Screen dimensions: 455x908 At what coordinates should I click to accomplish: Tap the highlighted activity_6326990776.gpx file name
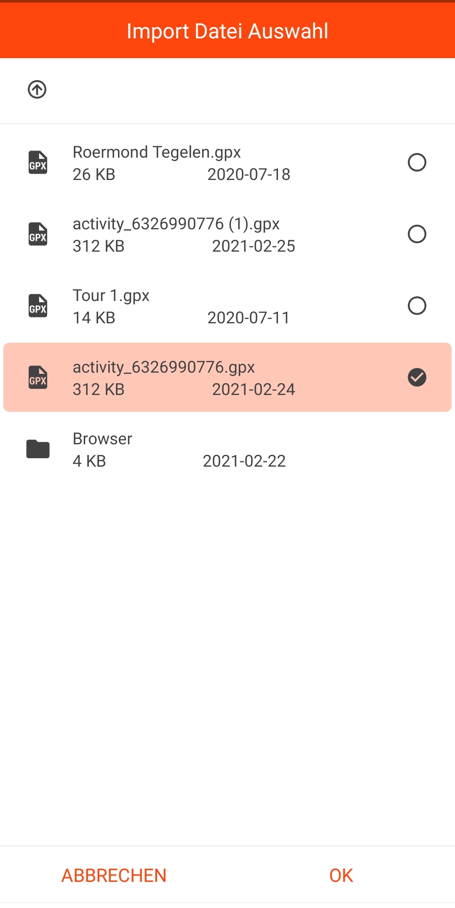(163, 367)
